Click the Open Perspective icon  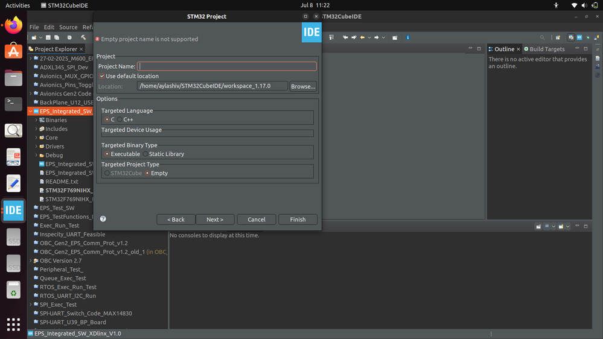coord(558,37)
